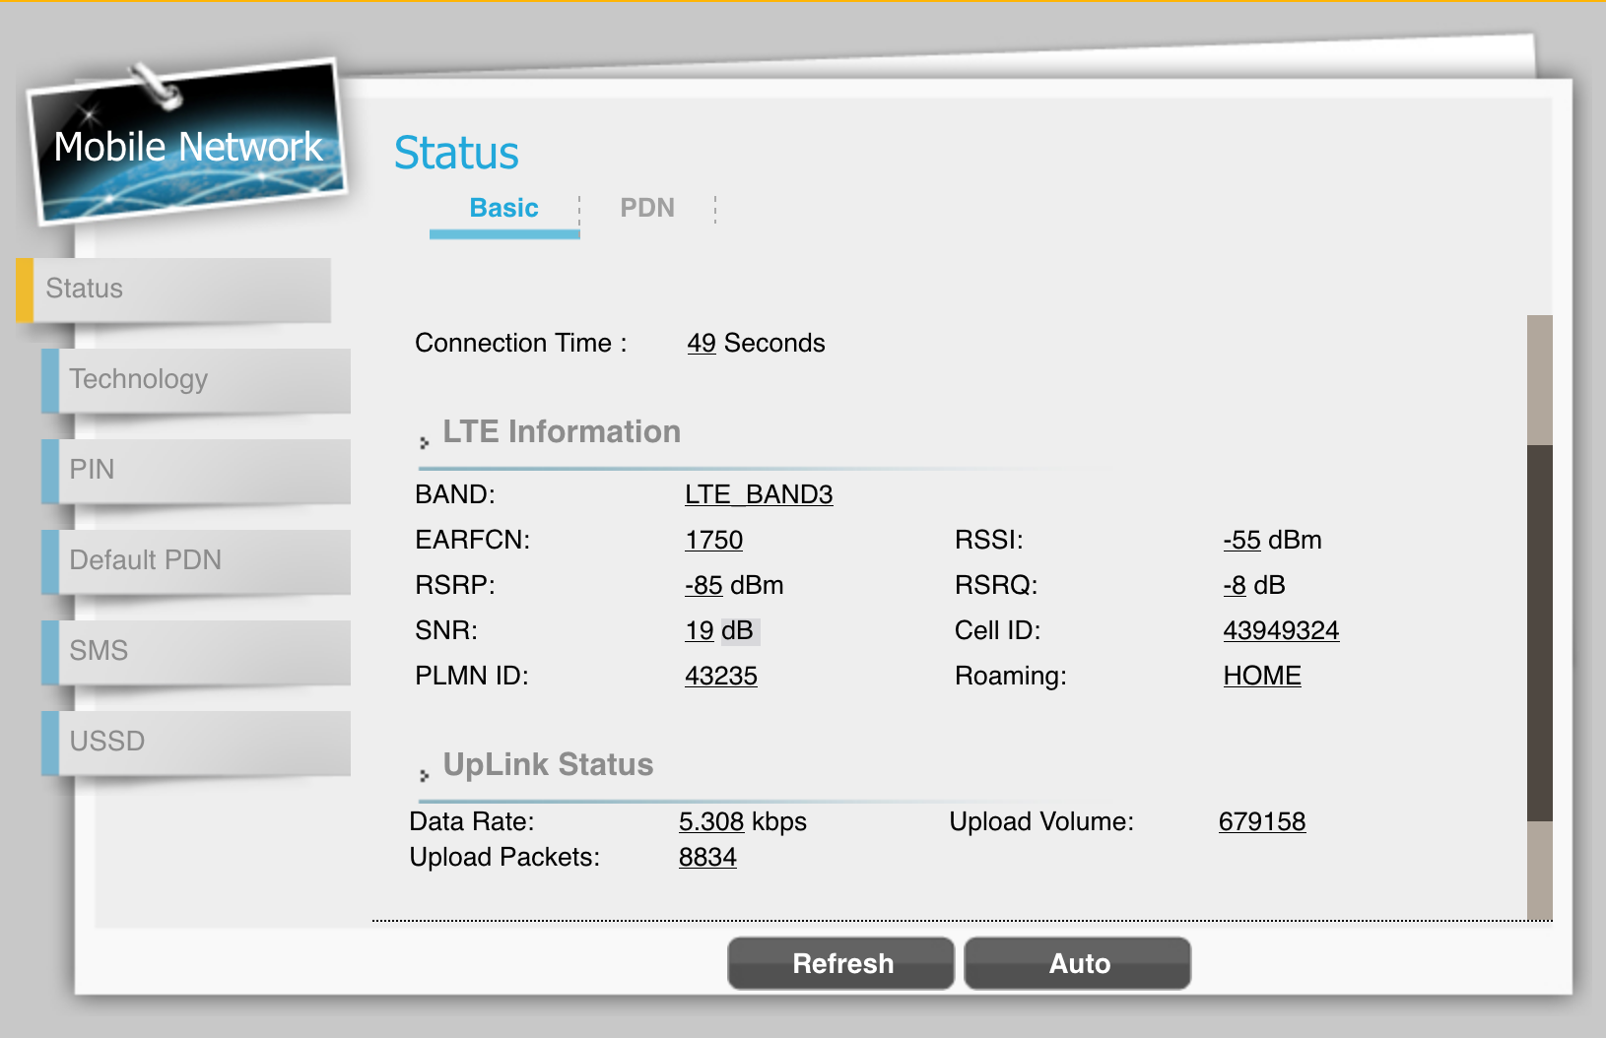Expand the LTE Information section arrow
The image size is (1606, 1038).
click(424, 442)
